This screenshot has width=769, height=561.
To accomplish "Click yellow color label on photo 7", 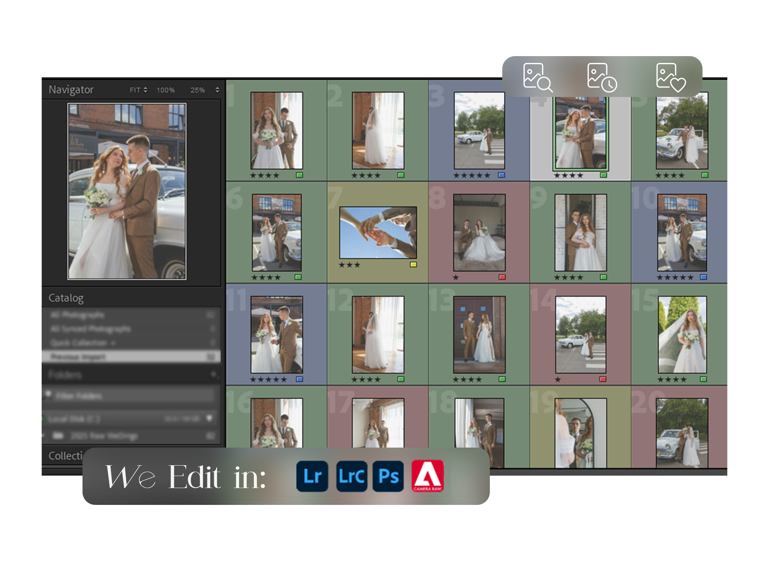I will (x=413, y=264).
